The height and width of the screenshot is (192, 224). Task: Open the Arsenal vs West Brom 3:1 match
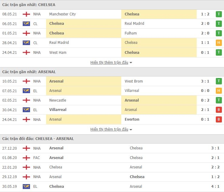(112, 81)
